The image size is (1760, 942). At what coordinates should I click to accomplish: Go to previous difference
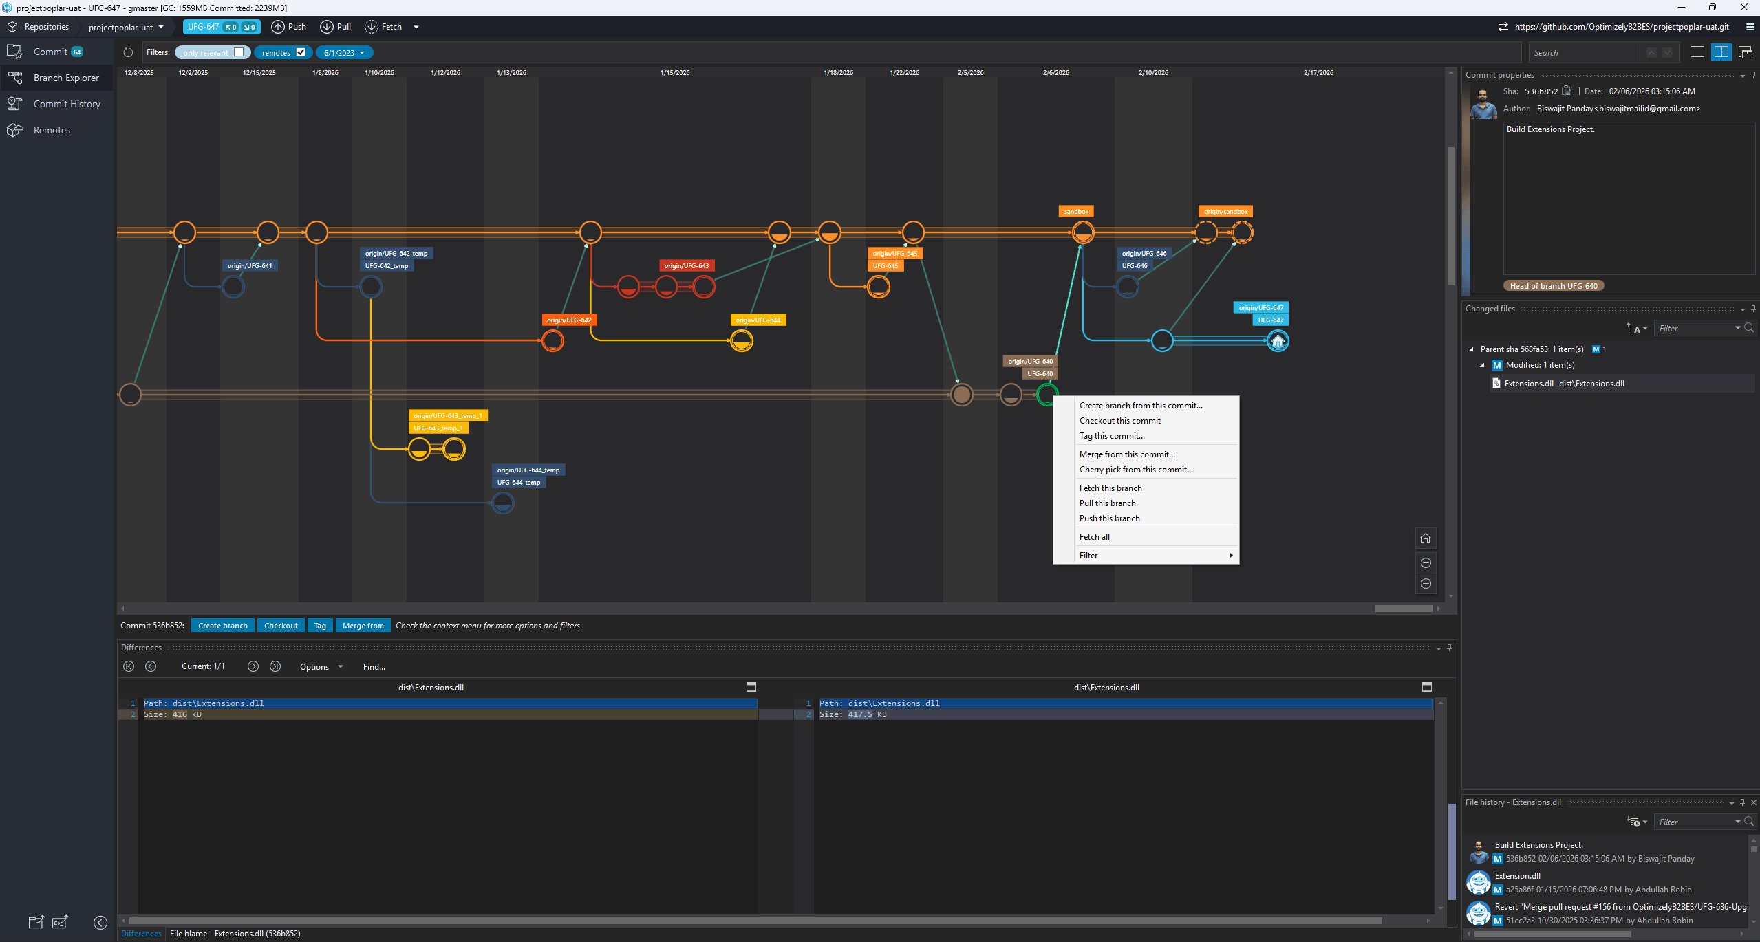[x=151, y=666]
